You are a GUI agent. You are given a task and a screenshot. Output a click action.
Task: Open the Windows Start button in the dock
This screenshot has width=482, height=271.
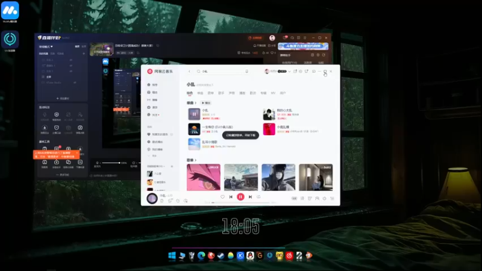tap(172, 255)
